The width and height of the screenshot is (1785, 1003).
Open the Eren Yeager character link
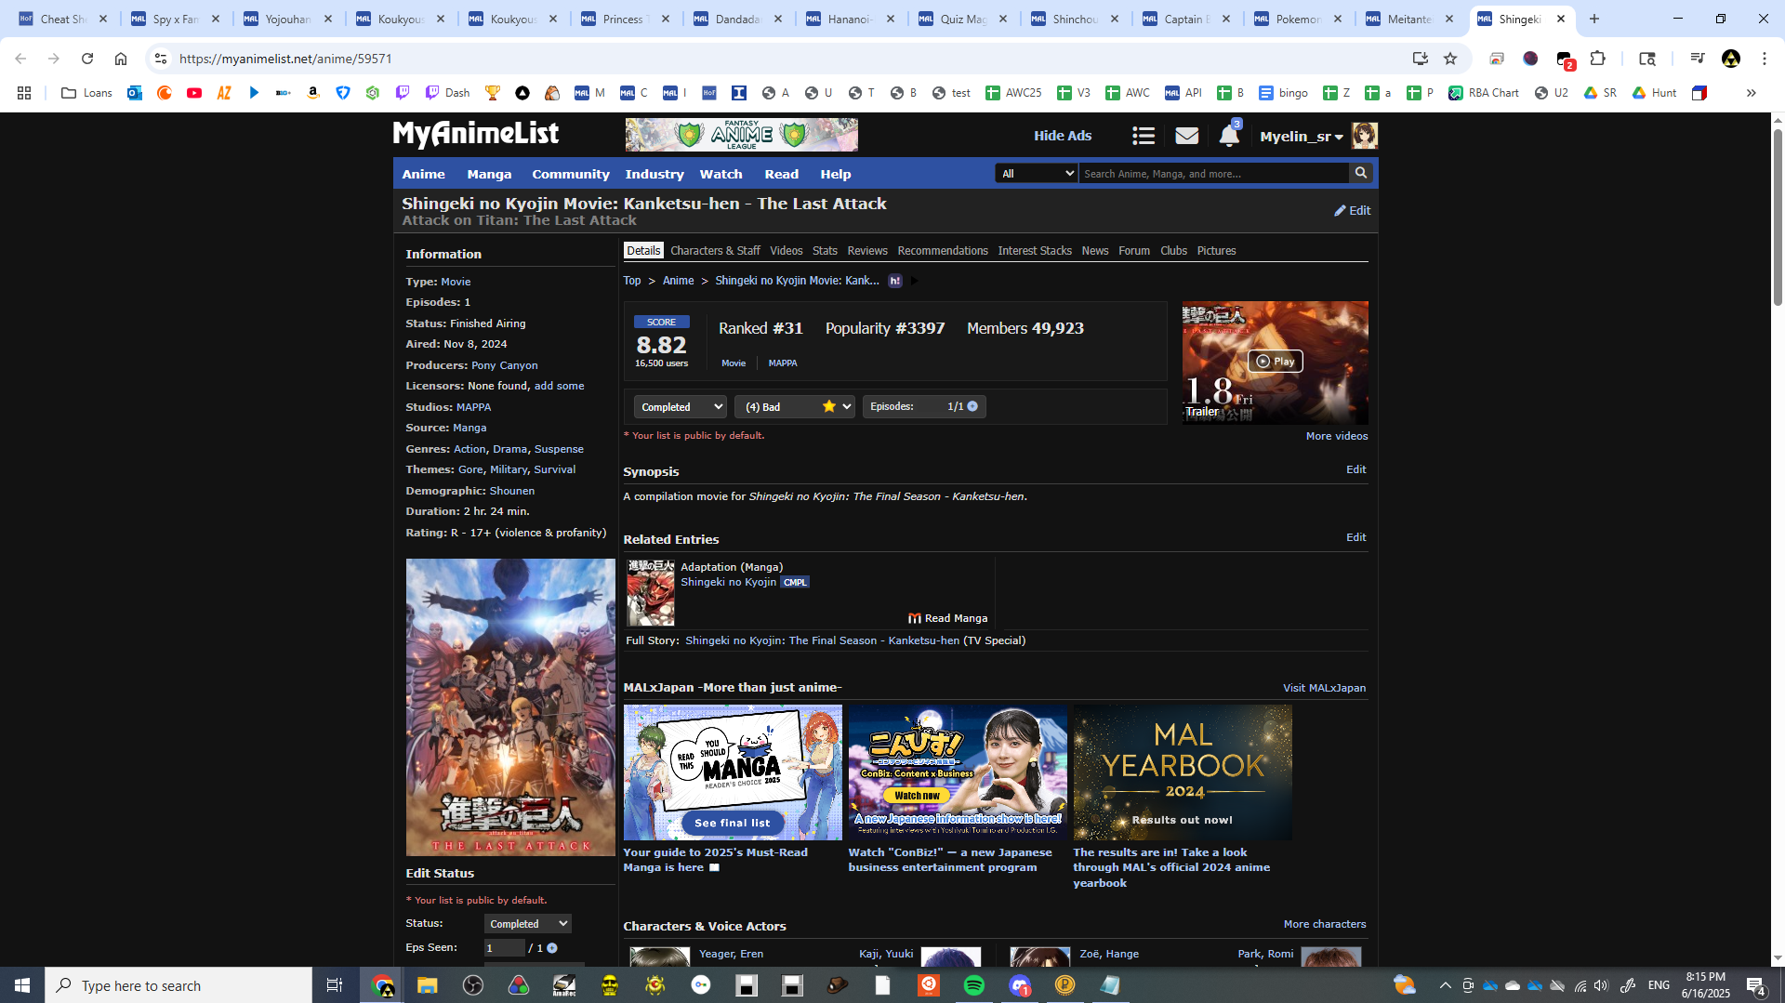click(x=732, y=954)
